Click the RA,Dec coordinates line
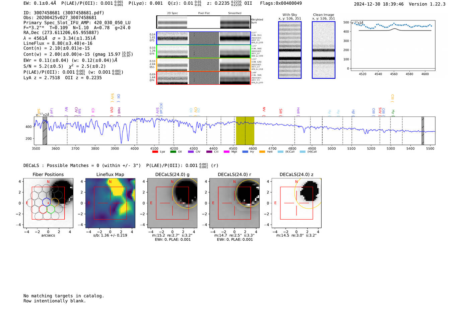Image resolution: width=469 pixels, height=319 pixels. coord(61,32)
